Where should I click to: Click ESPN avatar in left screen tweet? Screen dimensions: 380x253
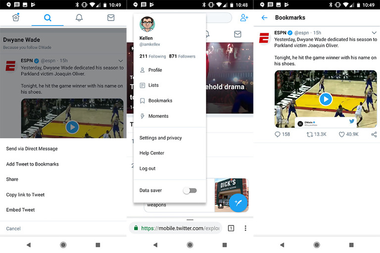point(10,66)
